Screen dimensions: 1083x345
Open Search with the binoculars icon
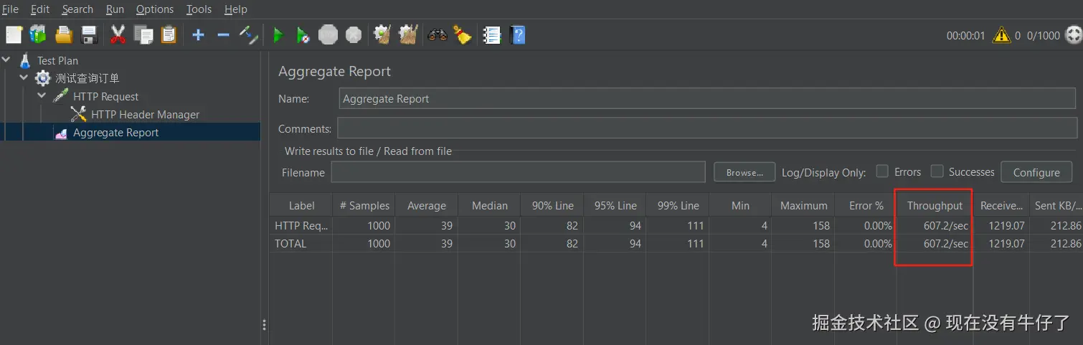coord(437,34)
